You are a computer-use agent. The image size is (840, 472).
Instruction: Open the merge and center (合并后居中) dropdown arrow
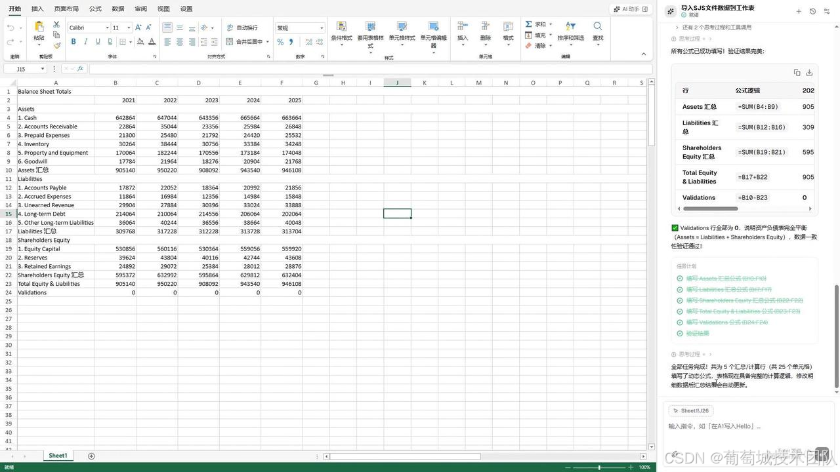268,42
